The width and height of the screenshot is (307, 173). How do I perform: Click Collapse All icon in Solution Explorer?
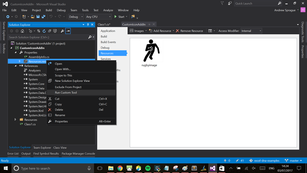coord(49,31)
